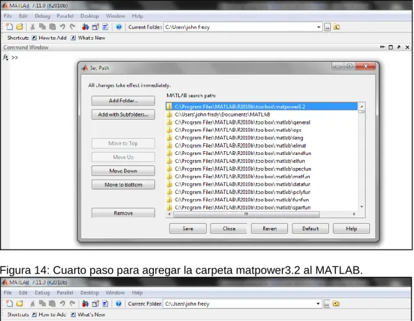Image resolution: width=414 pixels, height=321 pixels.
Task: Click Copy icon in upper MATLAB toolbar
Action: pyautogui.click(x=42, y=27)
